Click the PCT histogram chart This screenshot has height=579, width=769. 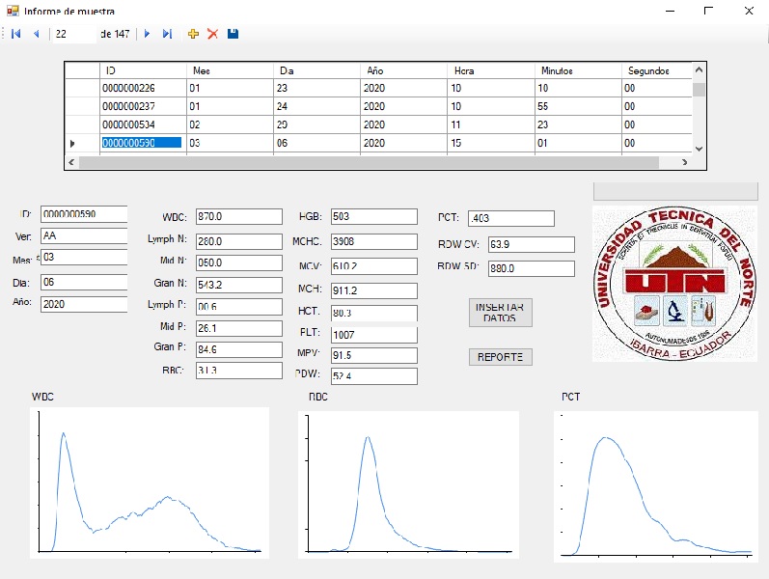(x=656, y=486)
